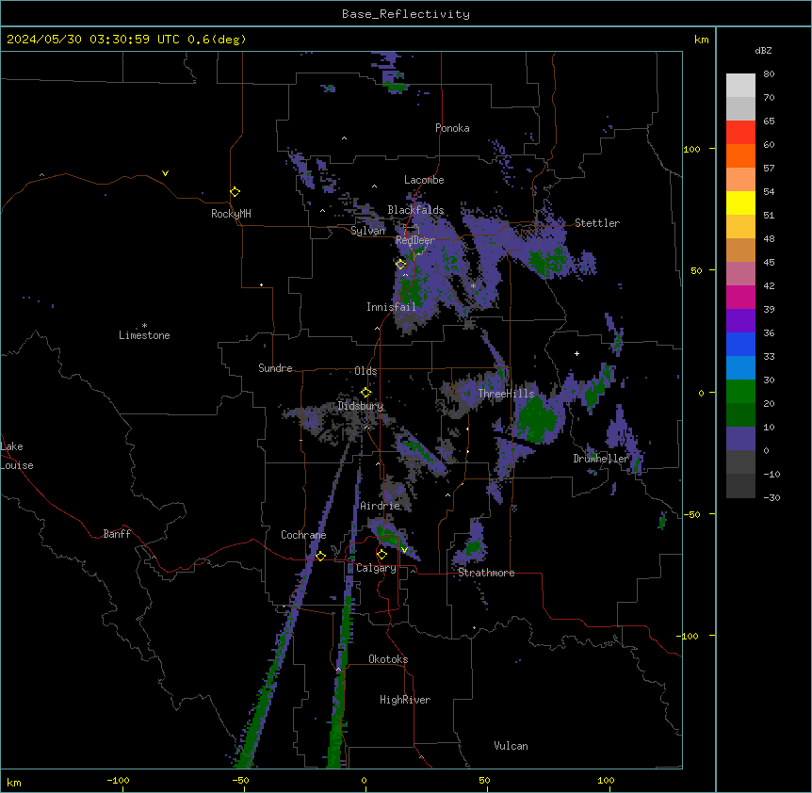Viewport: 812px width, 793px height.
Task: Click the Blackfalds label
Action: tap(415, 210)
